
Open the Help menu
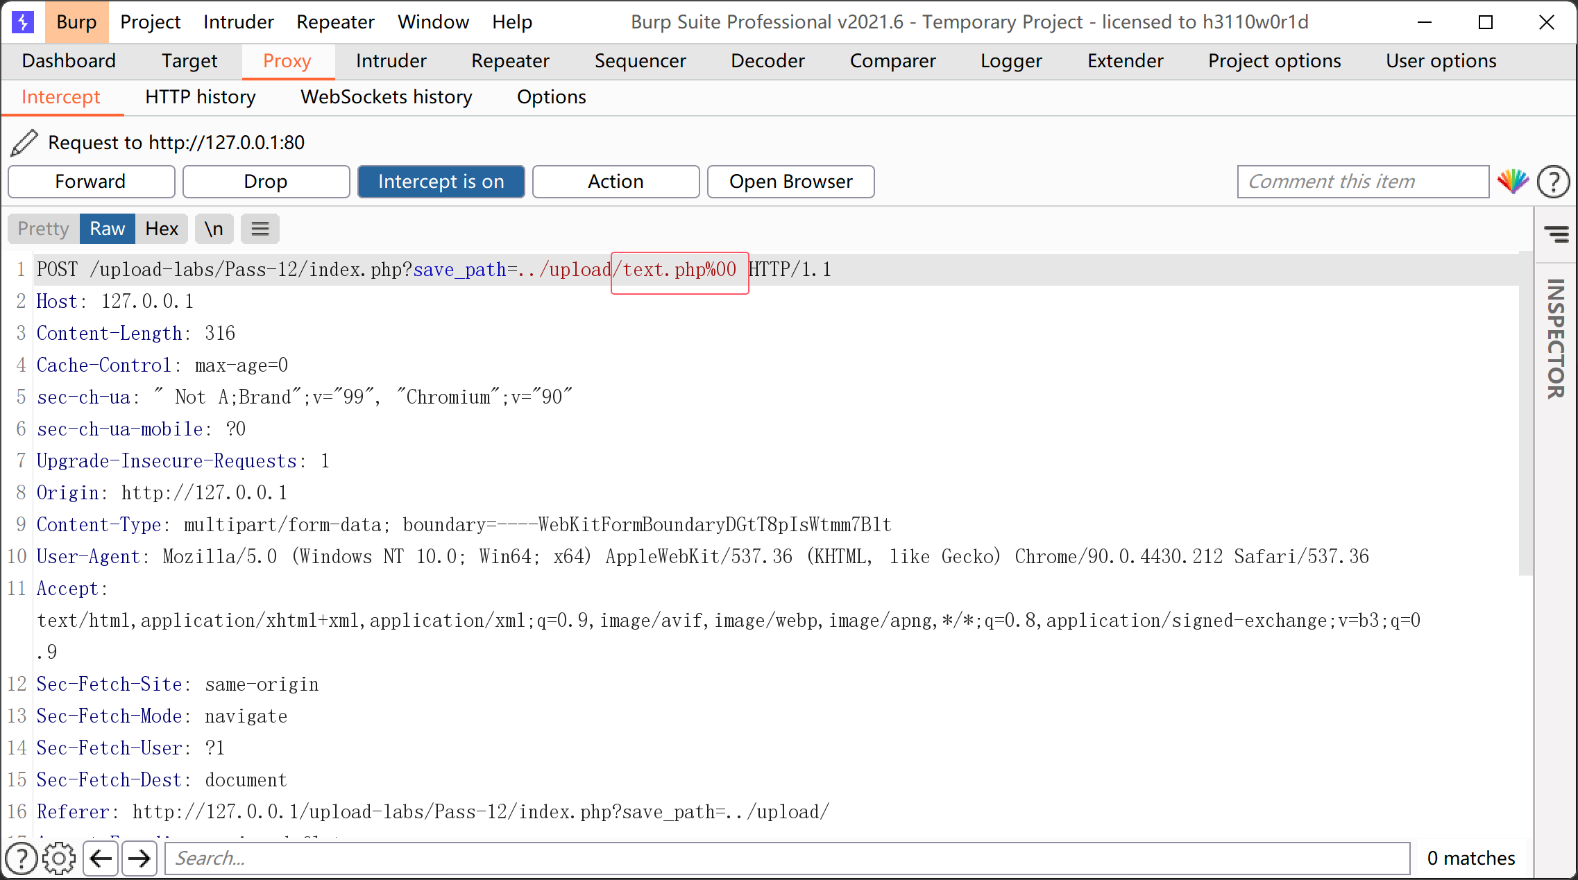[512, 22]
